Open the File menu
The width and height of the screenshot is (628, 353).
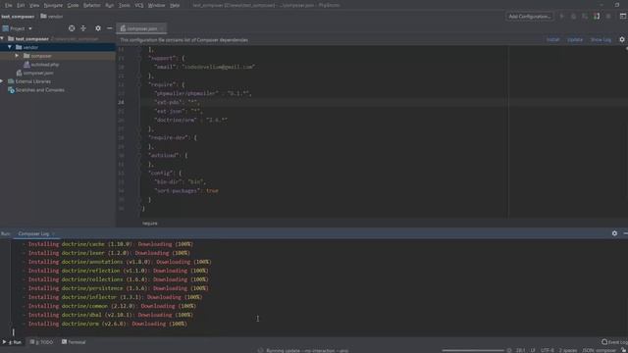9,5
